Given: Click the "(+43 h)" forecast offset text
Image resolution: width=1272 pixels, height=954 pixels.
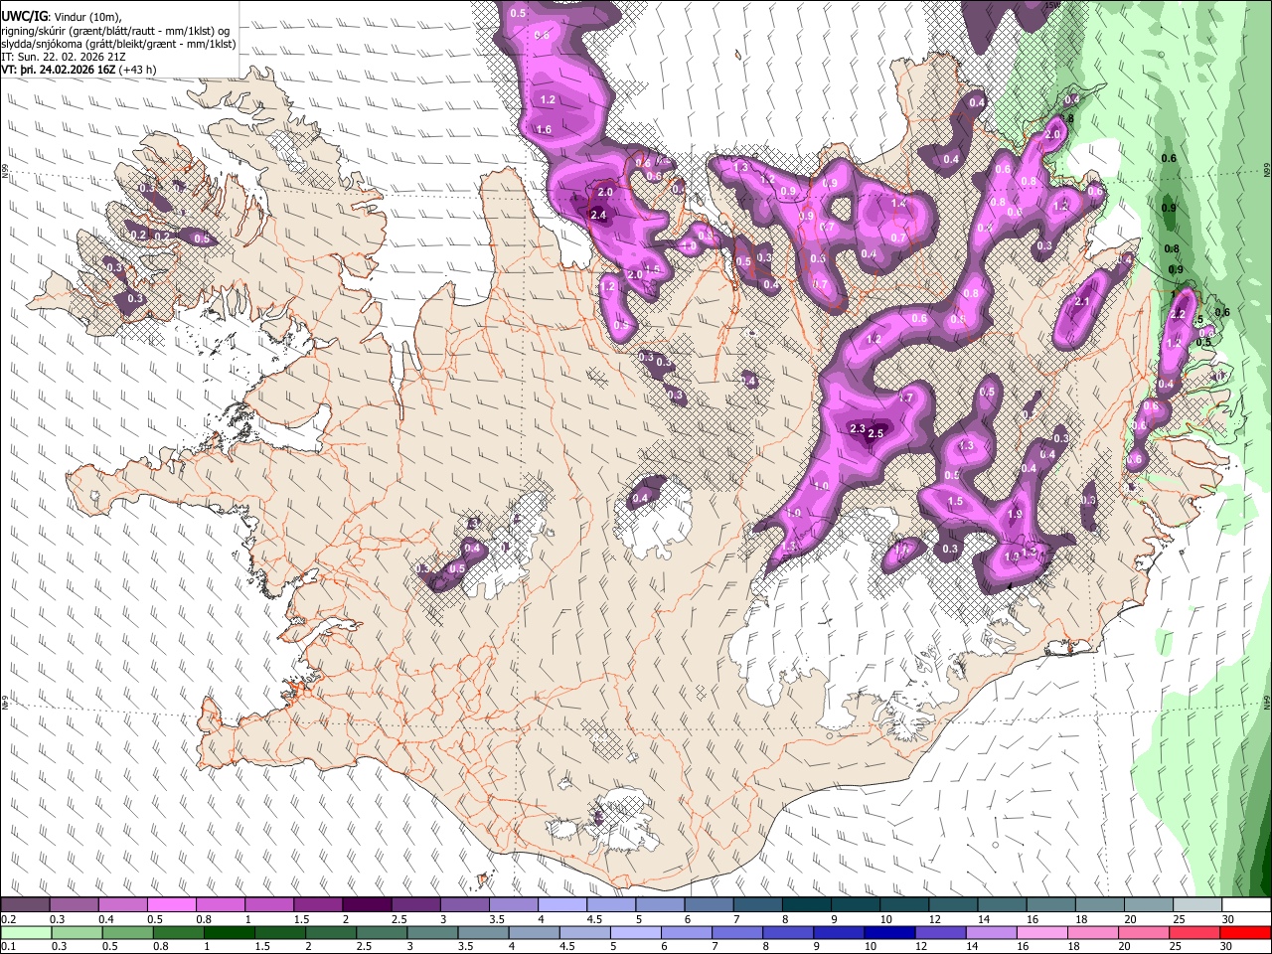Looking at the screenshot, I should click(137, 71).
